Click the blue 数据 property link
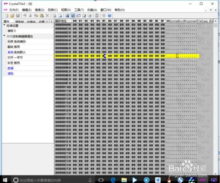This screenshot has height=183, width=220. pos(11,68)
